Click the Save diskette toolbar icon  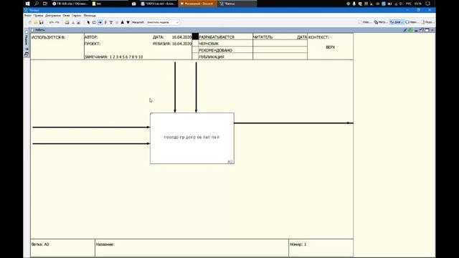[x=42, y=22]
